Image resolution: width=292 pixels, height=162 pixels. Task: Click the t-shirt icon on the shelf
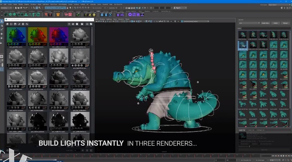point(58,15)
